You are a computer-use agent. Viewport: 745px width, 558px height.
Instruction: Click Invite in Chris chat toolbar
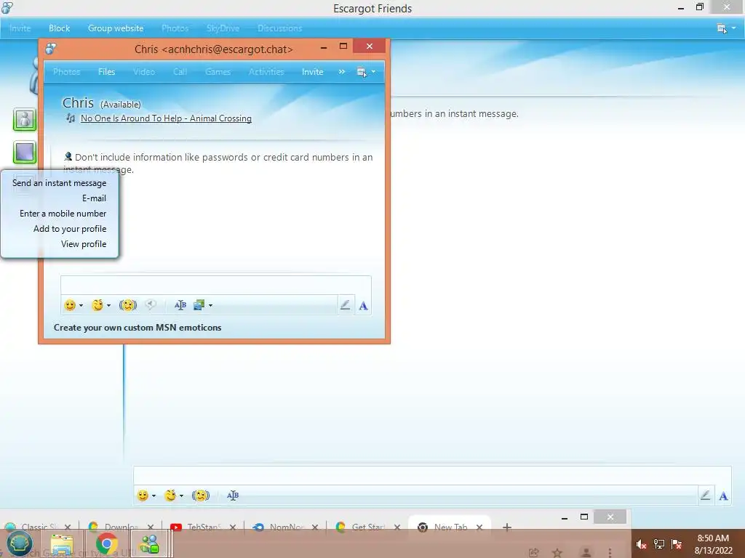pyautogui.click(x=313, y=72)
